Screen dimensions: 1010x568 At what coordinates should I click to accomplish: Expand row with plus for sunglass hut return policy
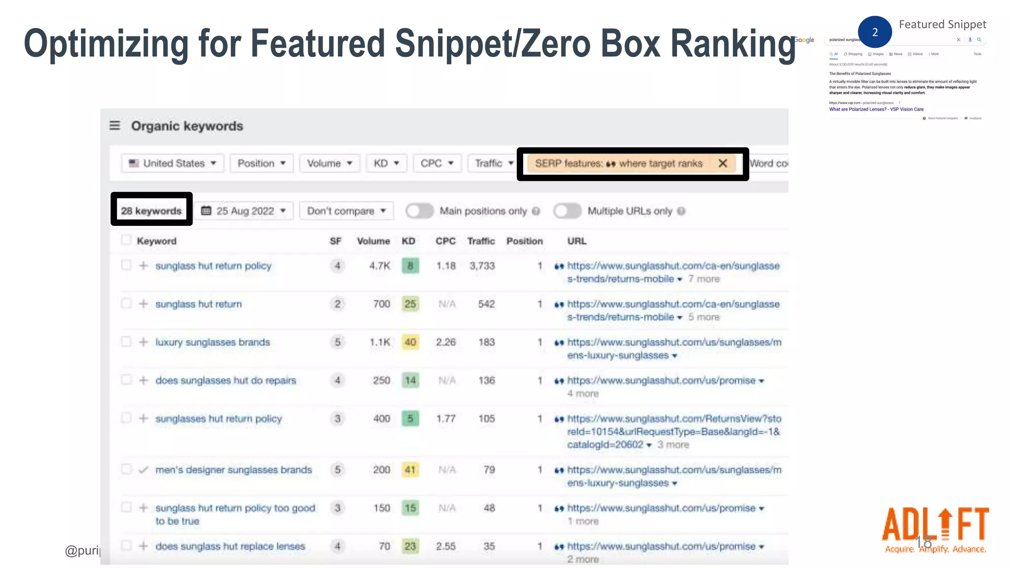point(143,266)
